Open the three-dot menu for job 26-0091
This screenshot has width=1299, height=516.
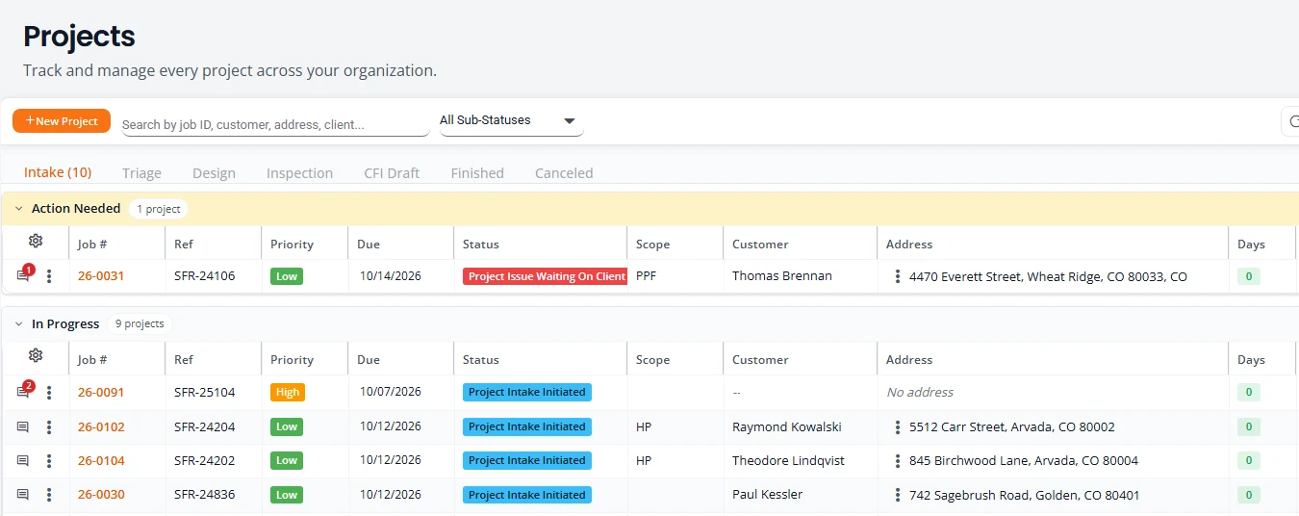[49, 393]
